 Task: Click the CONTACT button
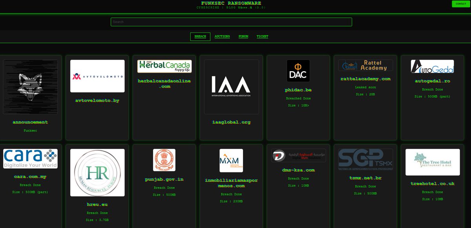click(x=461, y=4)
